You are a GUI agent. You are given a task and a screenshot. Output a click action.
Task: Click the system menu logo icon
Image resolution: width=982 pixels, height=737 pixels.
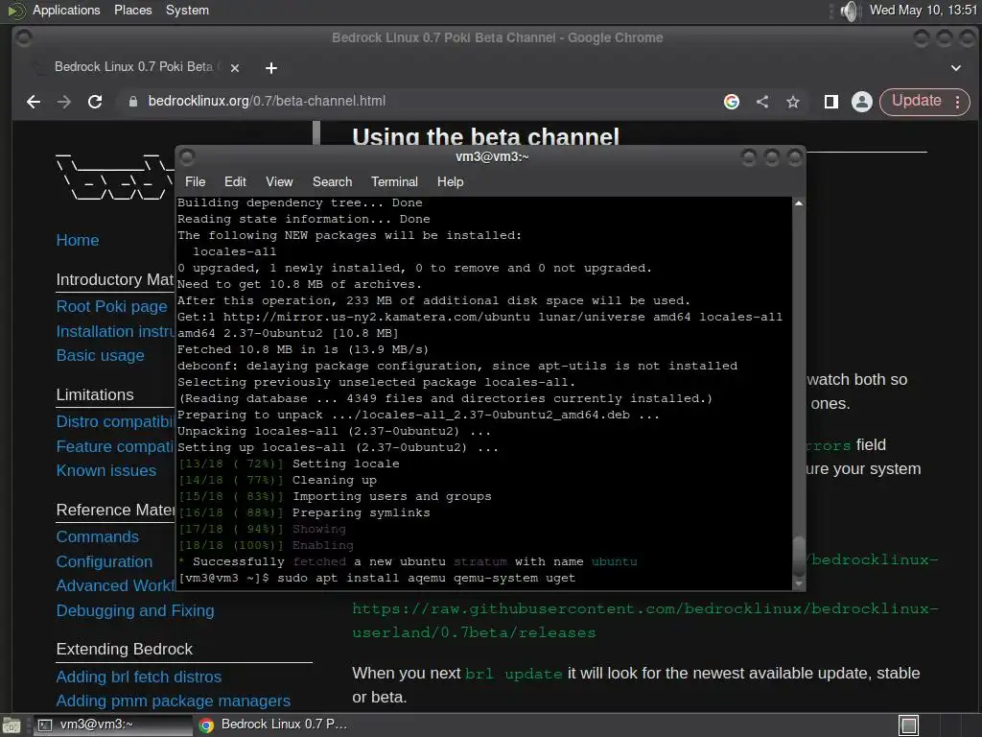[x=15, y=11]
